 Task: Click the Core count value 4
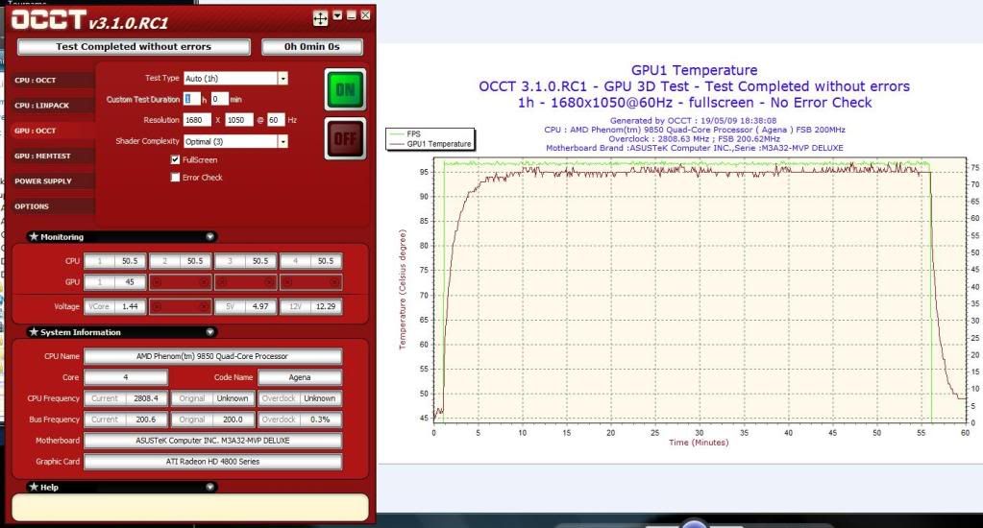(x=126, y=377)
